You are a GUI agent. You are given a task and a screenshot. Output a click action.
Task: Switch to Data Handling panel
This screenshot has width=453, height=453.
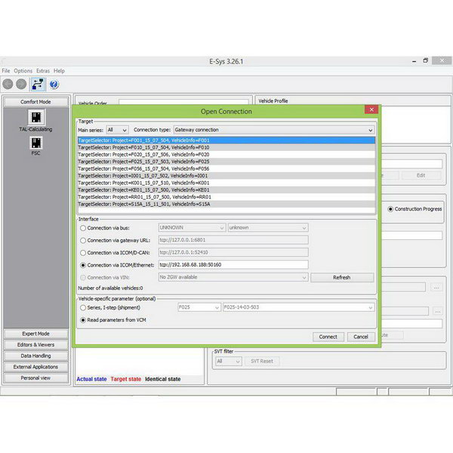click(x=35, y=356)
